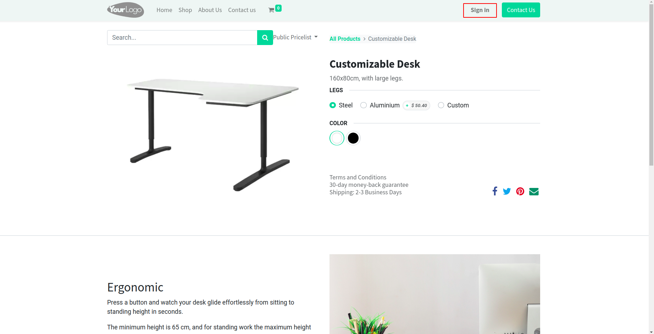This screenshot has width=654, height=334.
Task: Share product on Pinterest
Action: (x=520, y=191)
